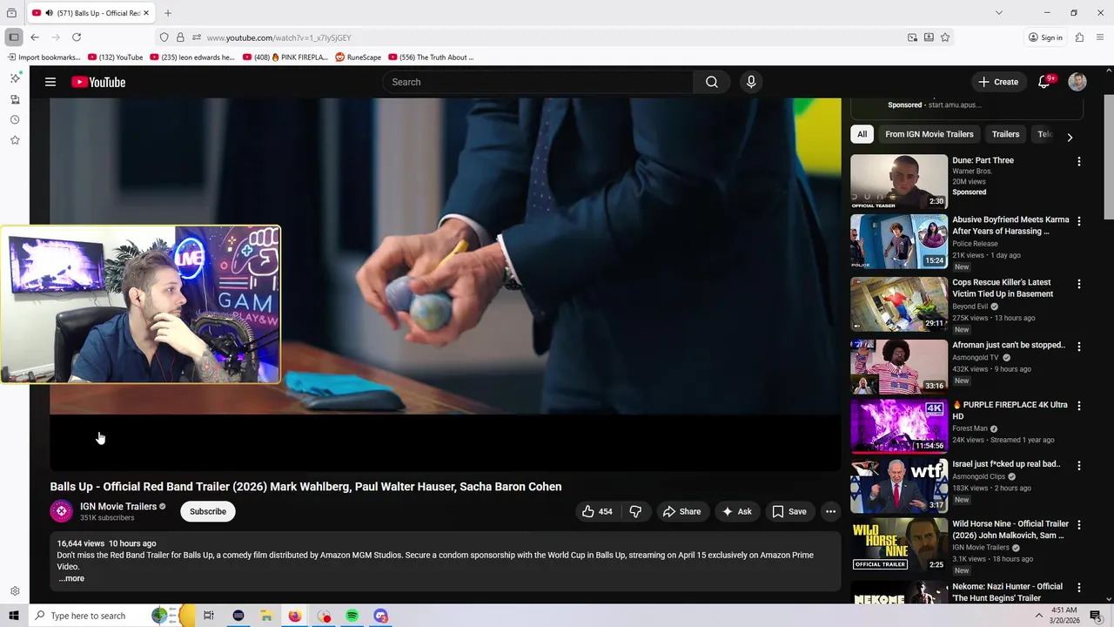Screen dimensions: 1114x627
Task: Click the YouTube search magnifier button
Action: coord(712,82)
